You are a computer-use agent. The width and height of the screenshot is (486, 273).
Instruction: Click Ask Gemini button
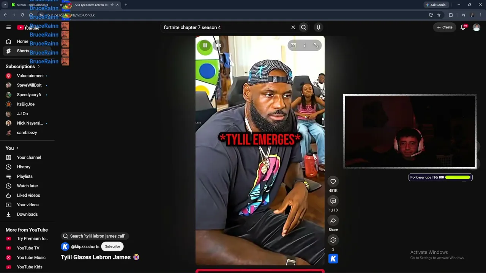(436, 5)
